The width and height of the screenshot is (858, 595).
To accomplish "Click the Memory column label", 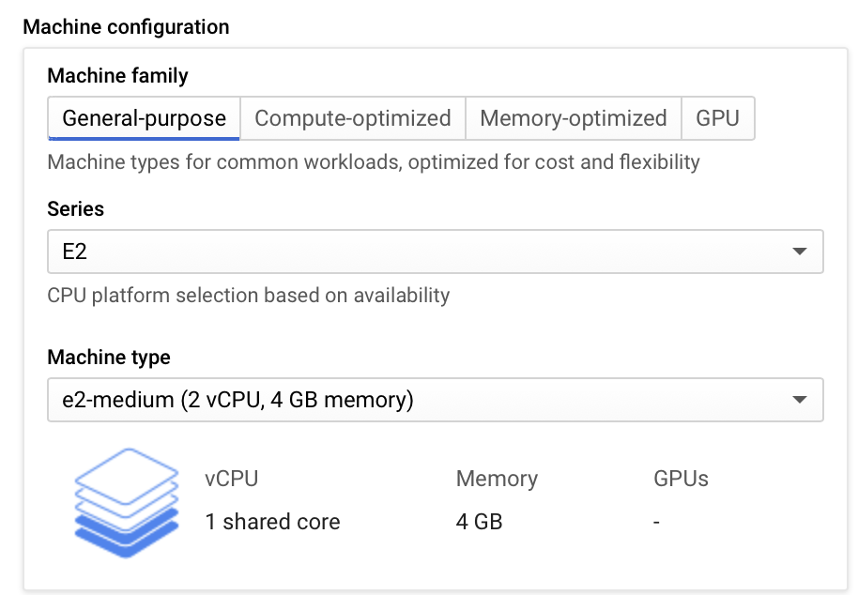I will pos(497,479).
